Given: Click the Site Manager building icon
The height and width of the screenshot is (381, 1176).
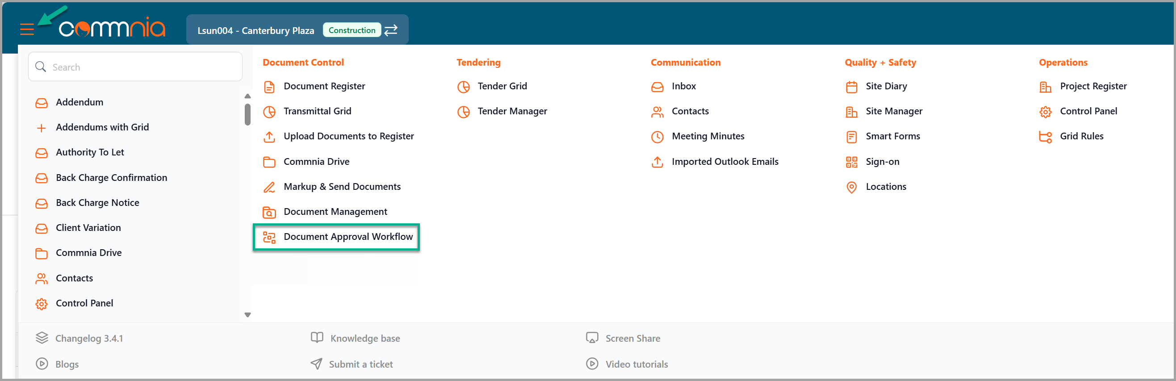Looking at the screenshot, I should [851, 112].
